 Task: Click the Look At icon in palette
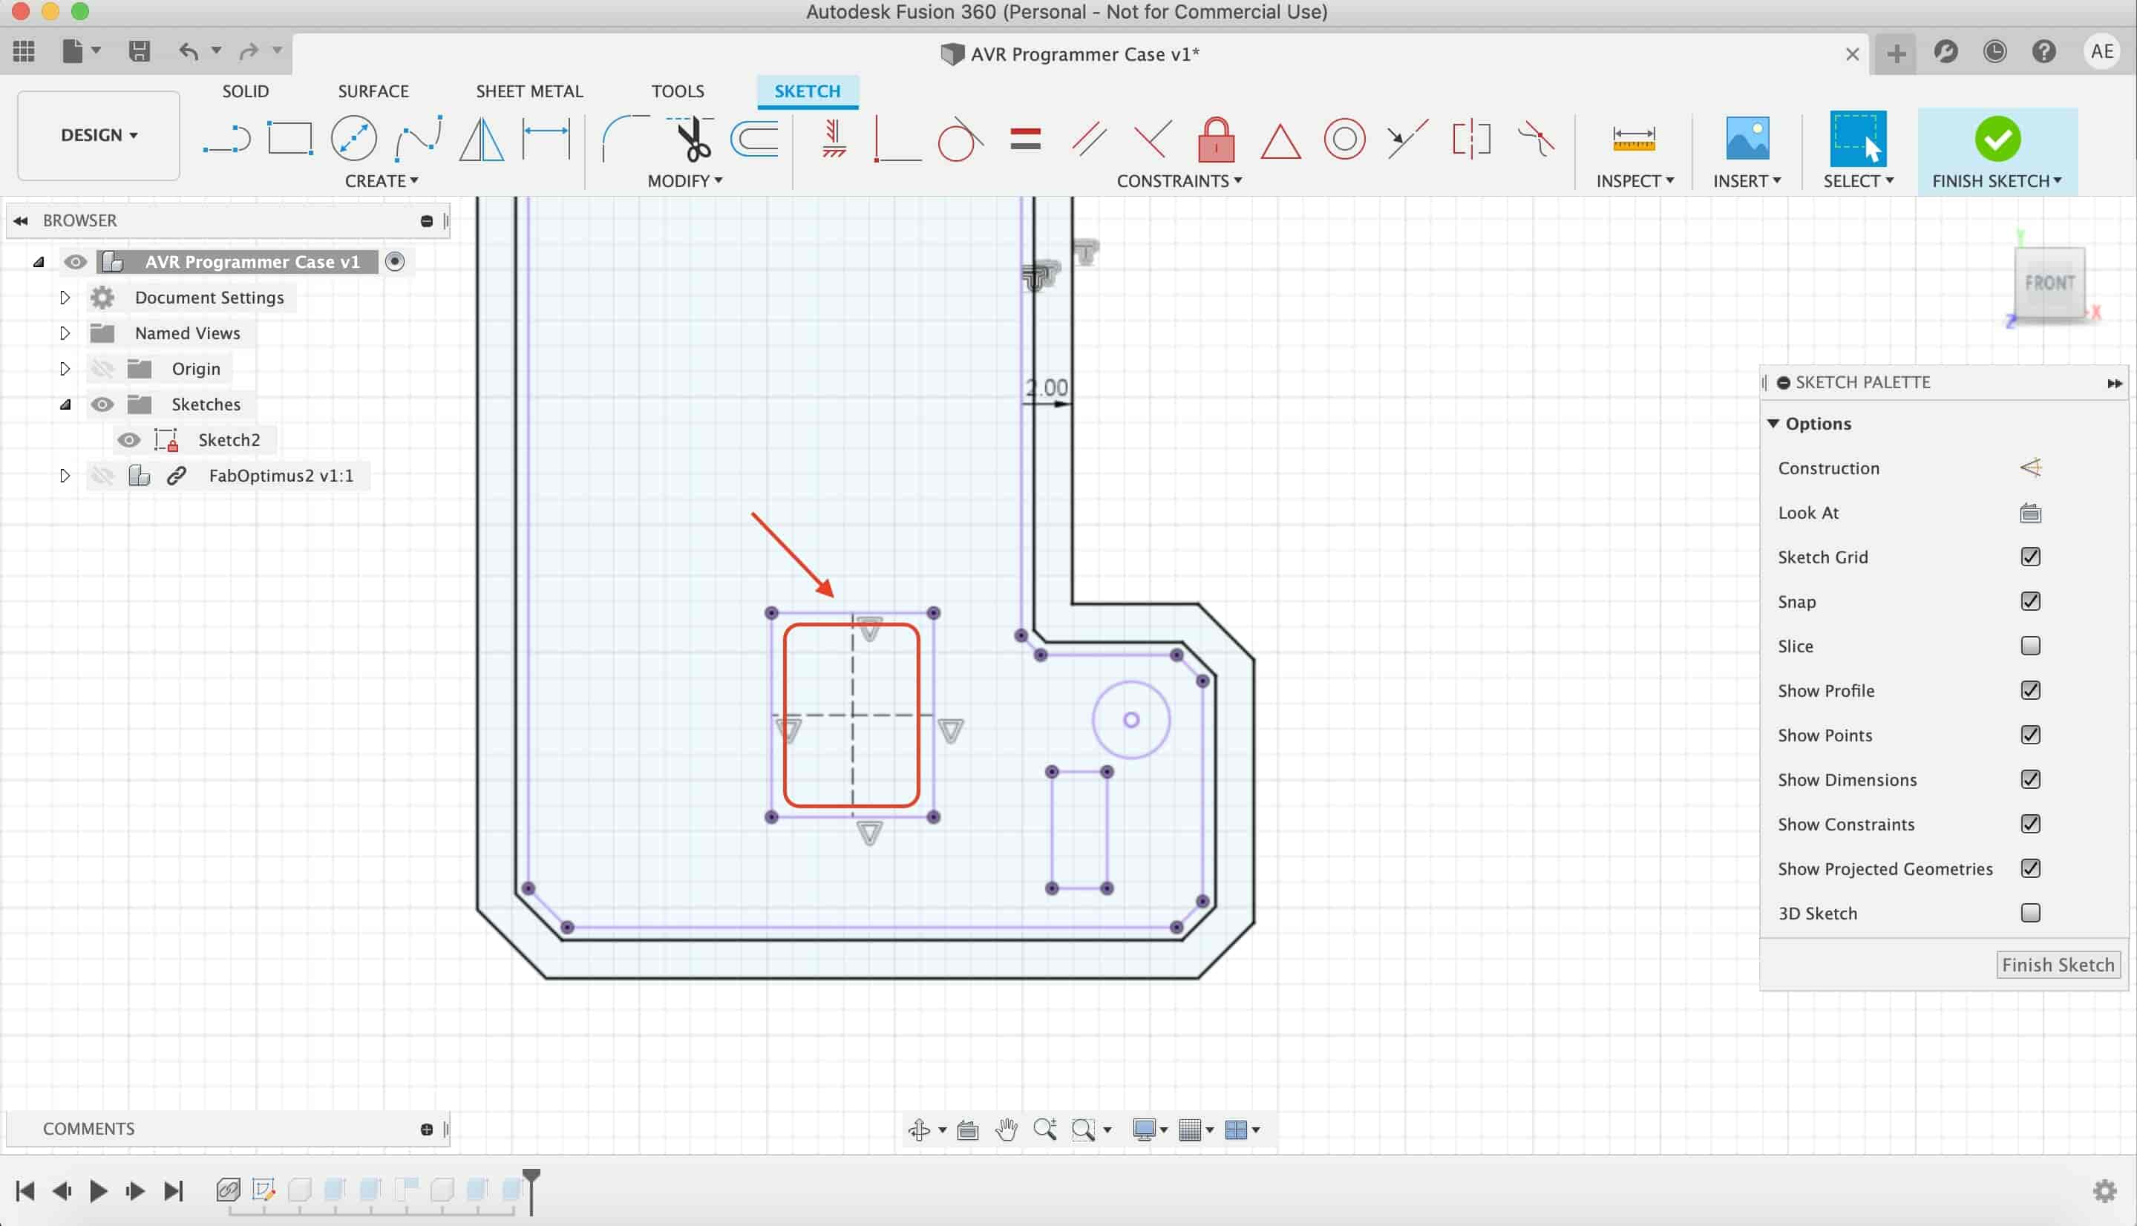(x=2030, y=512)
